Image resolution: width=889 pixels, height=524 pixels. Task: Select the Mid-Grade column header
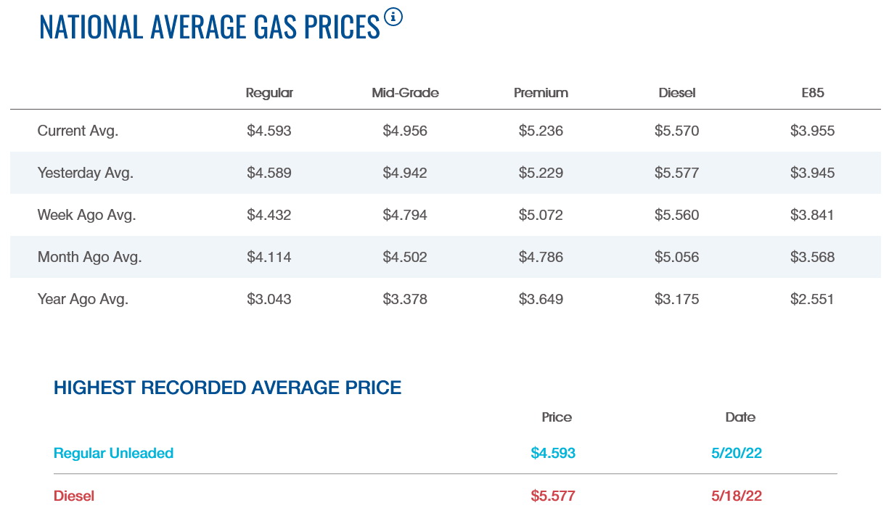405,93
